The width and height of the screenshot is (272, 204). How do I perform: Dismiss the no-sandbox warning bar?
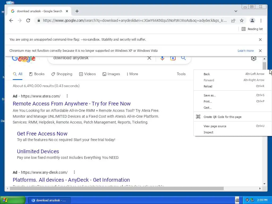[x=260, y=40]
